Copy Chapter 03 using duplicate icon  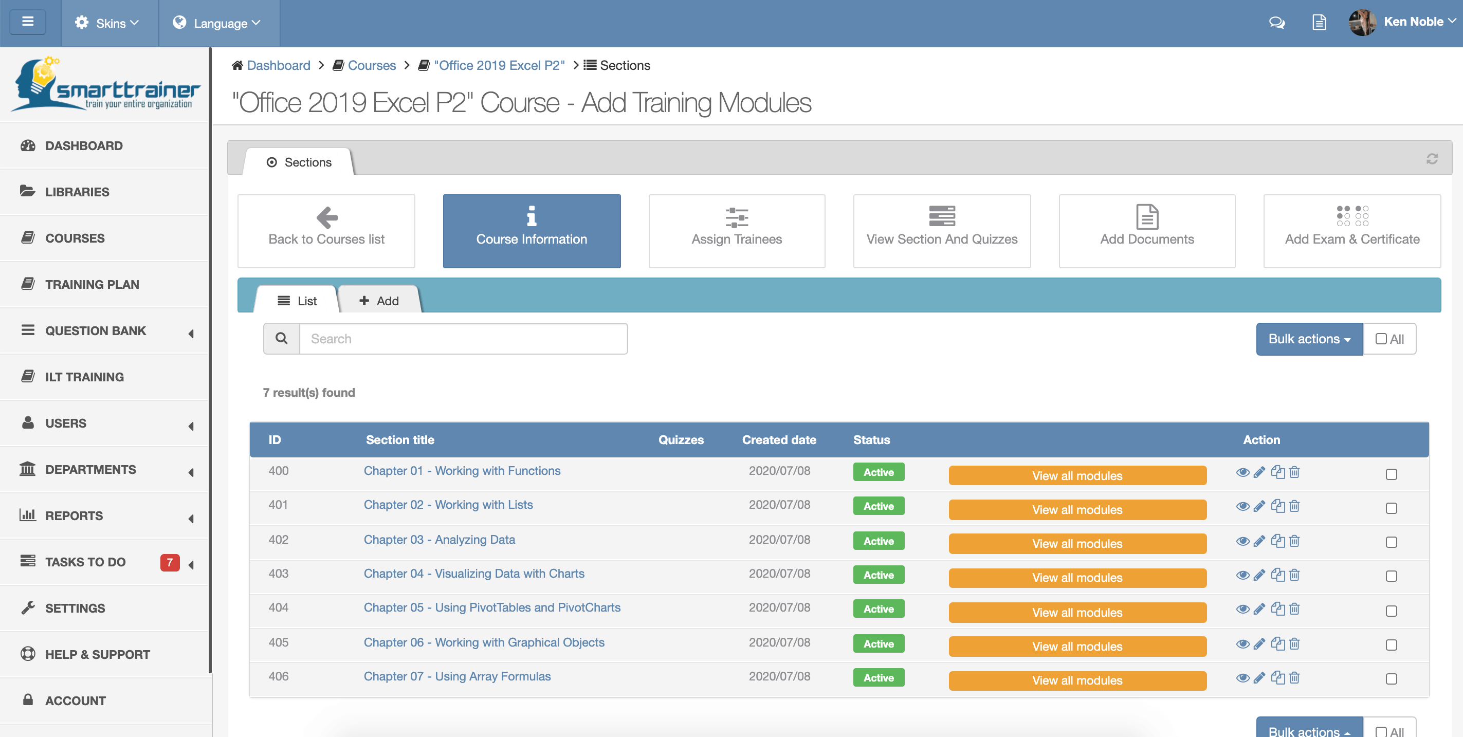point(1277,541)
